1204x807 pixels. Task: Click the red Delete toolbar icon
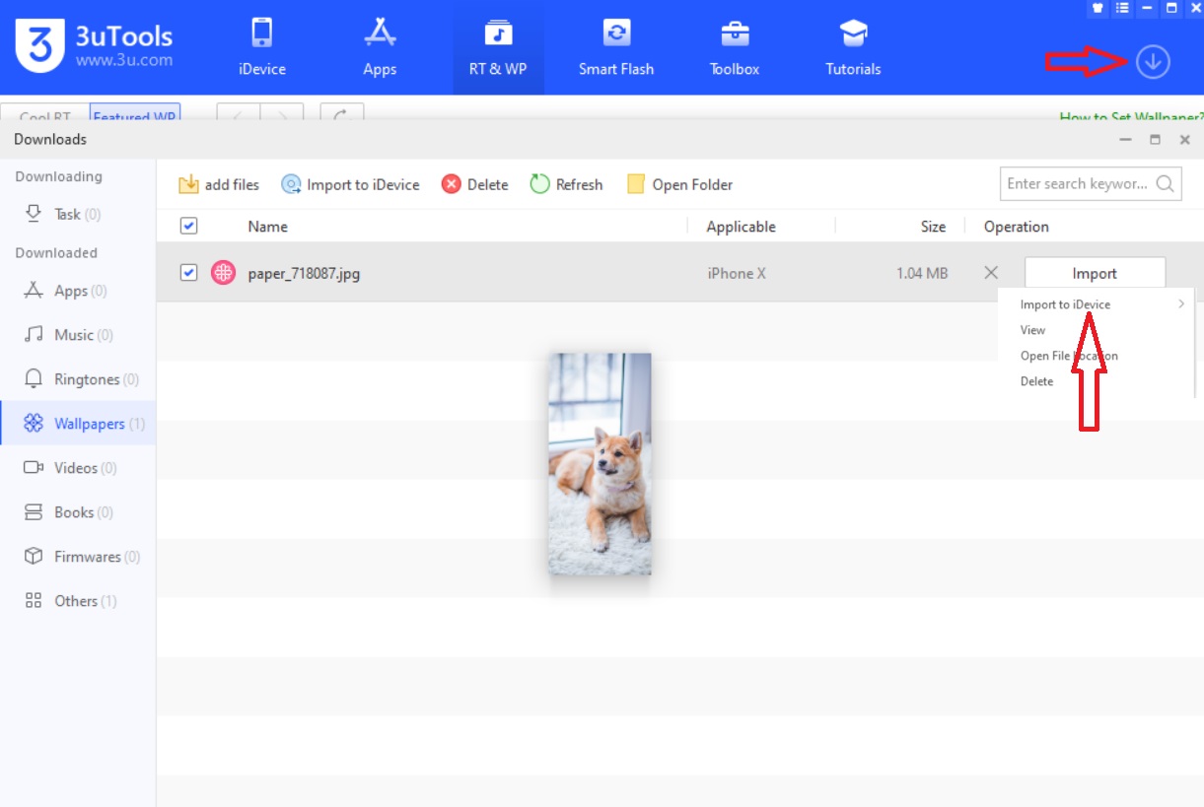coord(452,184)
